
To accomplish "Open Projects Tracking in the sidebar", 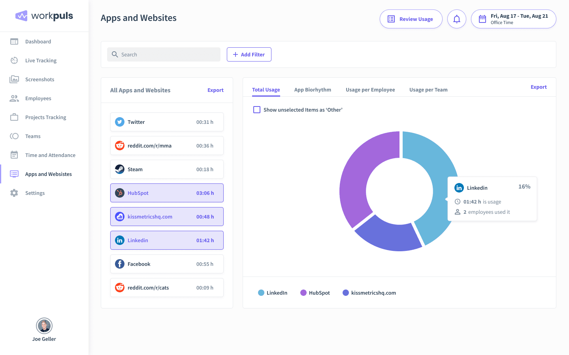I will pos(14,117).
